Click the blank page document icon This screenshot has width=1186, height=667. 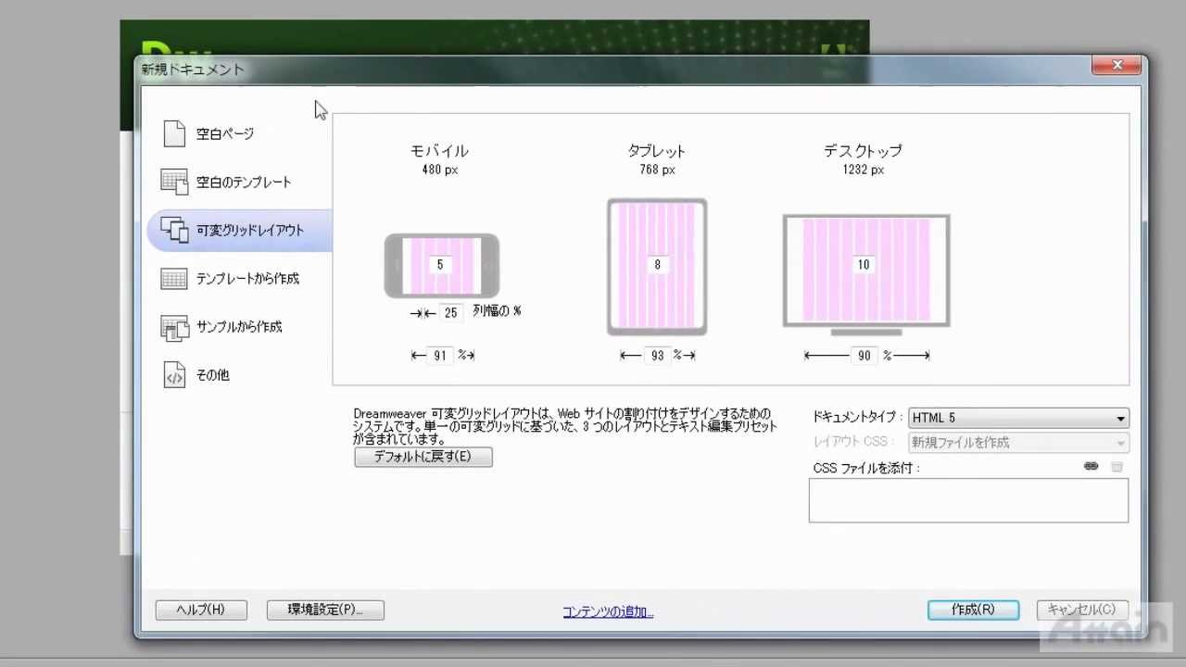174,134
